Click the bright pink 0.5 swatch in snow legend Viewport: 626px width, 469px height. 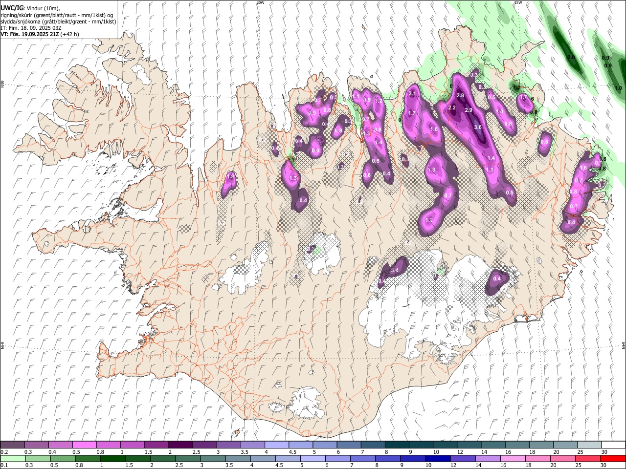click(84, 445)
